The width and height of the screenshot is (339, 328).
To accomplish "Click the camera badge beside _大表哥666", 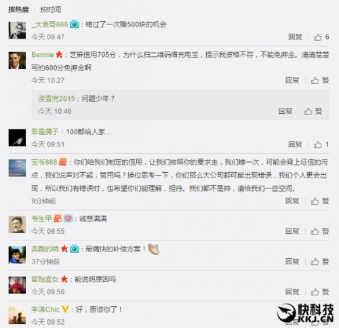I will pyautogui.click(x=75, y=24).
